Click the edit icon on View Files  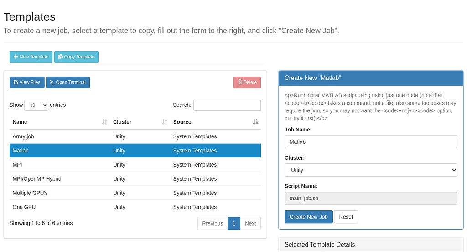point(16,82)
